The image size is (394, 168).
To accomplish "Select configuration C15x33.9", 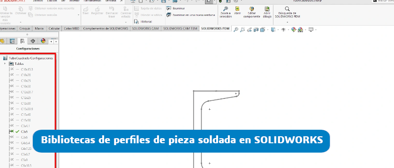I will (x=27, y=109).
